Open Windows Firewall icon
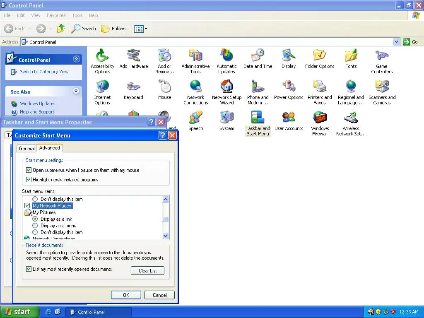Screen dimensions: 424x318 tap(320, 123)
